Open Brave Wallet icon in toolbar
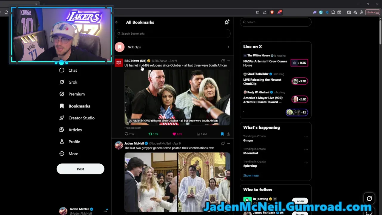Viewport: 382px width, 215px height. pyautogui.click(x=349, y=12)
